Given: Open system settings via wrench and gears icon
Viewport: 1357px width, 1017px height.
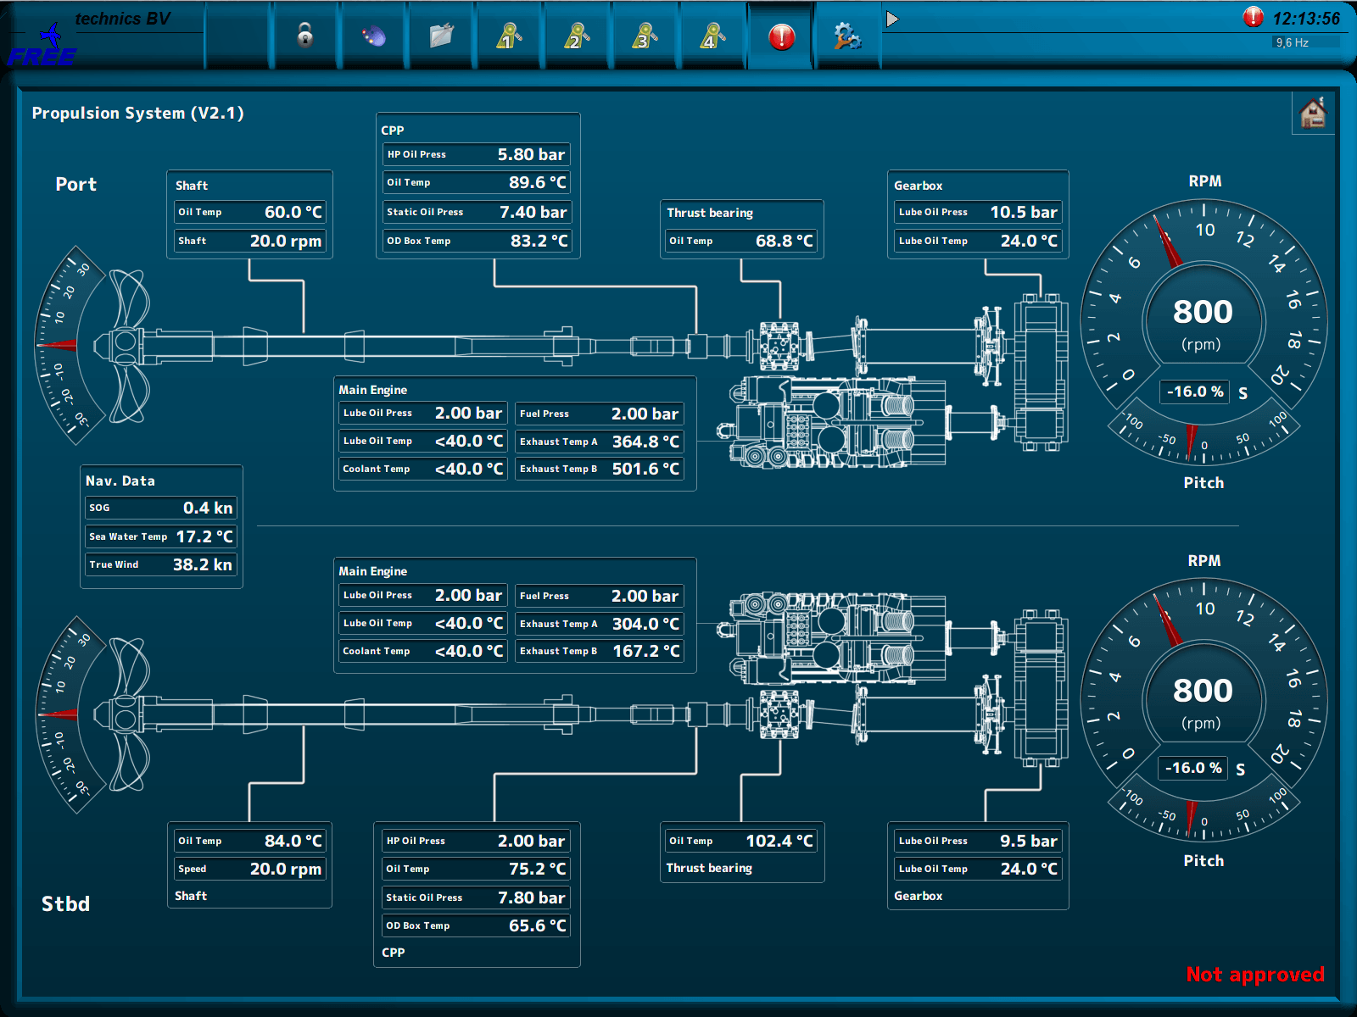Looking at the screenshot, I should tap(847, 36).
